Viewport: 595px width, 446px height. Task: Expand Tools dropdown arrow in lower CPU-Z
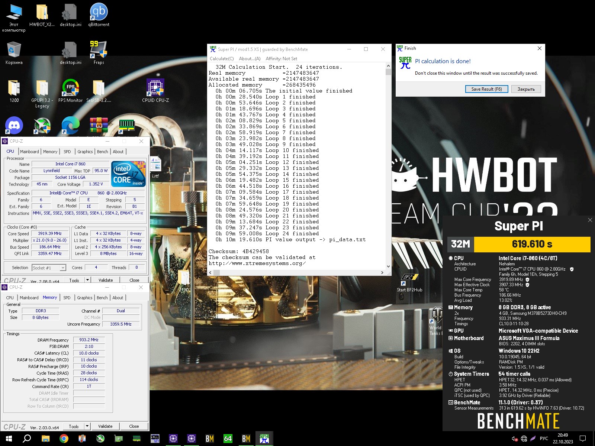click(x=87, y=426)
